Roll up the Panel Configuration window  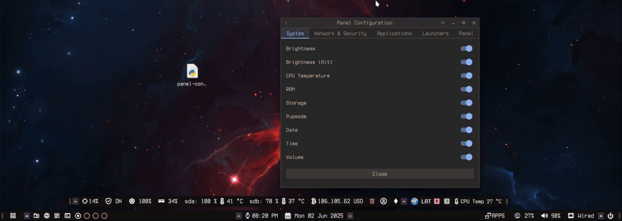tap(443, 23)
